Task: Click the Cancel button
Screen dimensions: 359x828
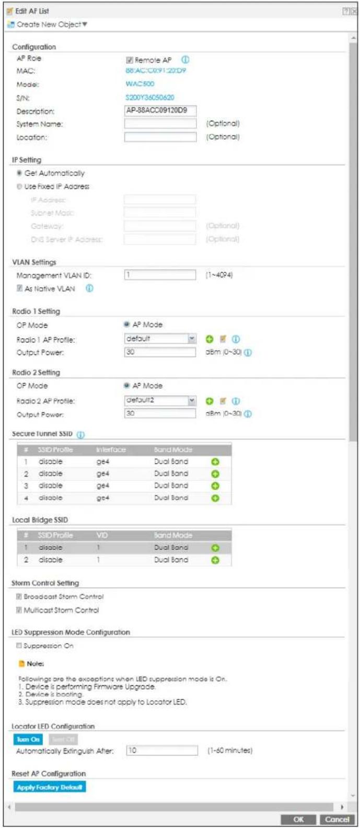Action: 337,819
